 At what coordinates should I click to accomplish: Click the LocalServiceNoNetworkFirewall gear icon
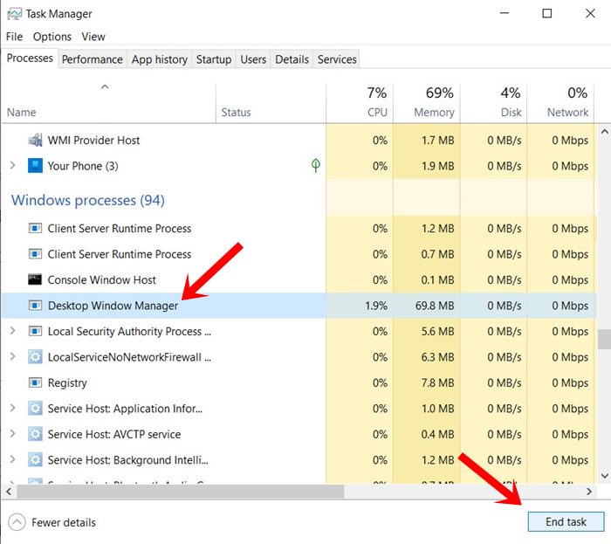coord(35,356)
